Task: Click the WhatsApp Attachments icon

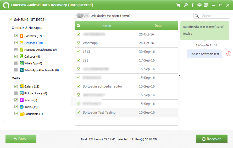Action: click(x=21, y=70)
